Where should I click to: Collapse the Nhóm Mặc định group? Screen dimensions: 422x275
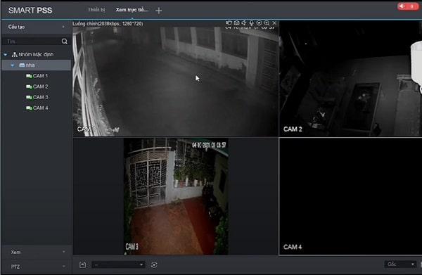(5, 55)
